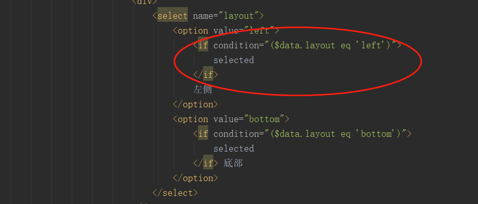Click the first 'selected' keyword
Image resolution: width=478 pixels, height=204 pixels.
pos(233,60)
